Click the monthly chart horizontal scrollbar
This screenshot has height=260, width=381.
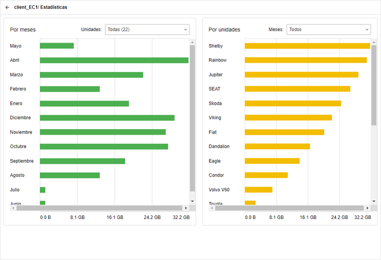(97, 208)
